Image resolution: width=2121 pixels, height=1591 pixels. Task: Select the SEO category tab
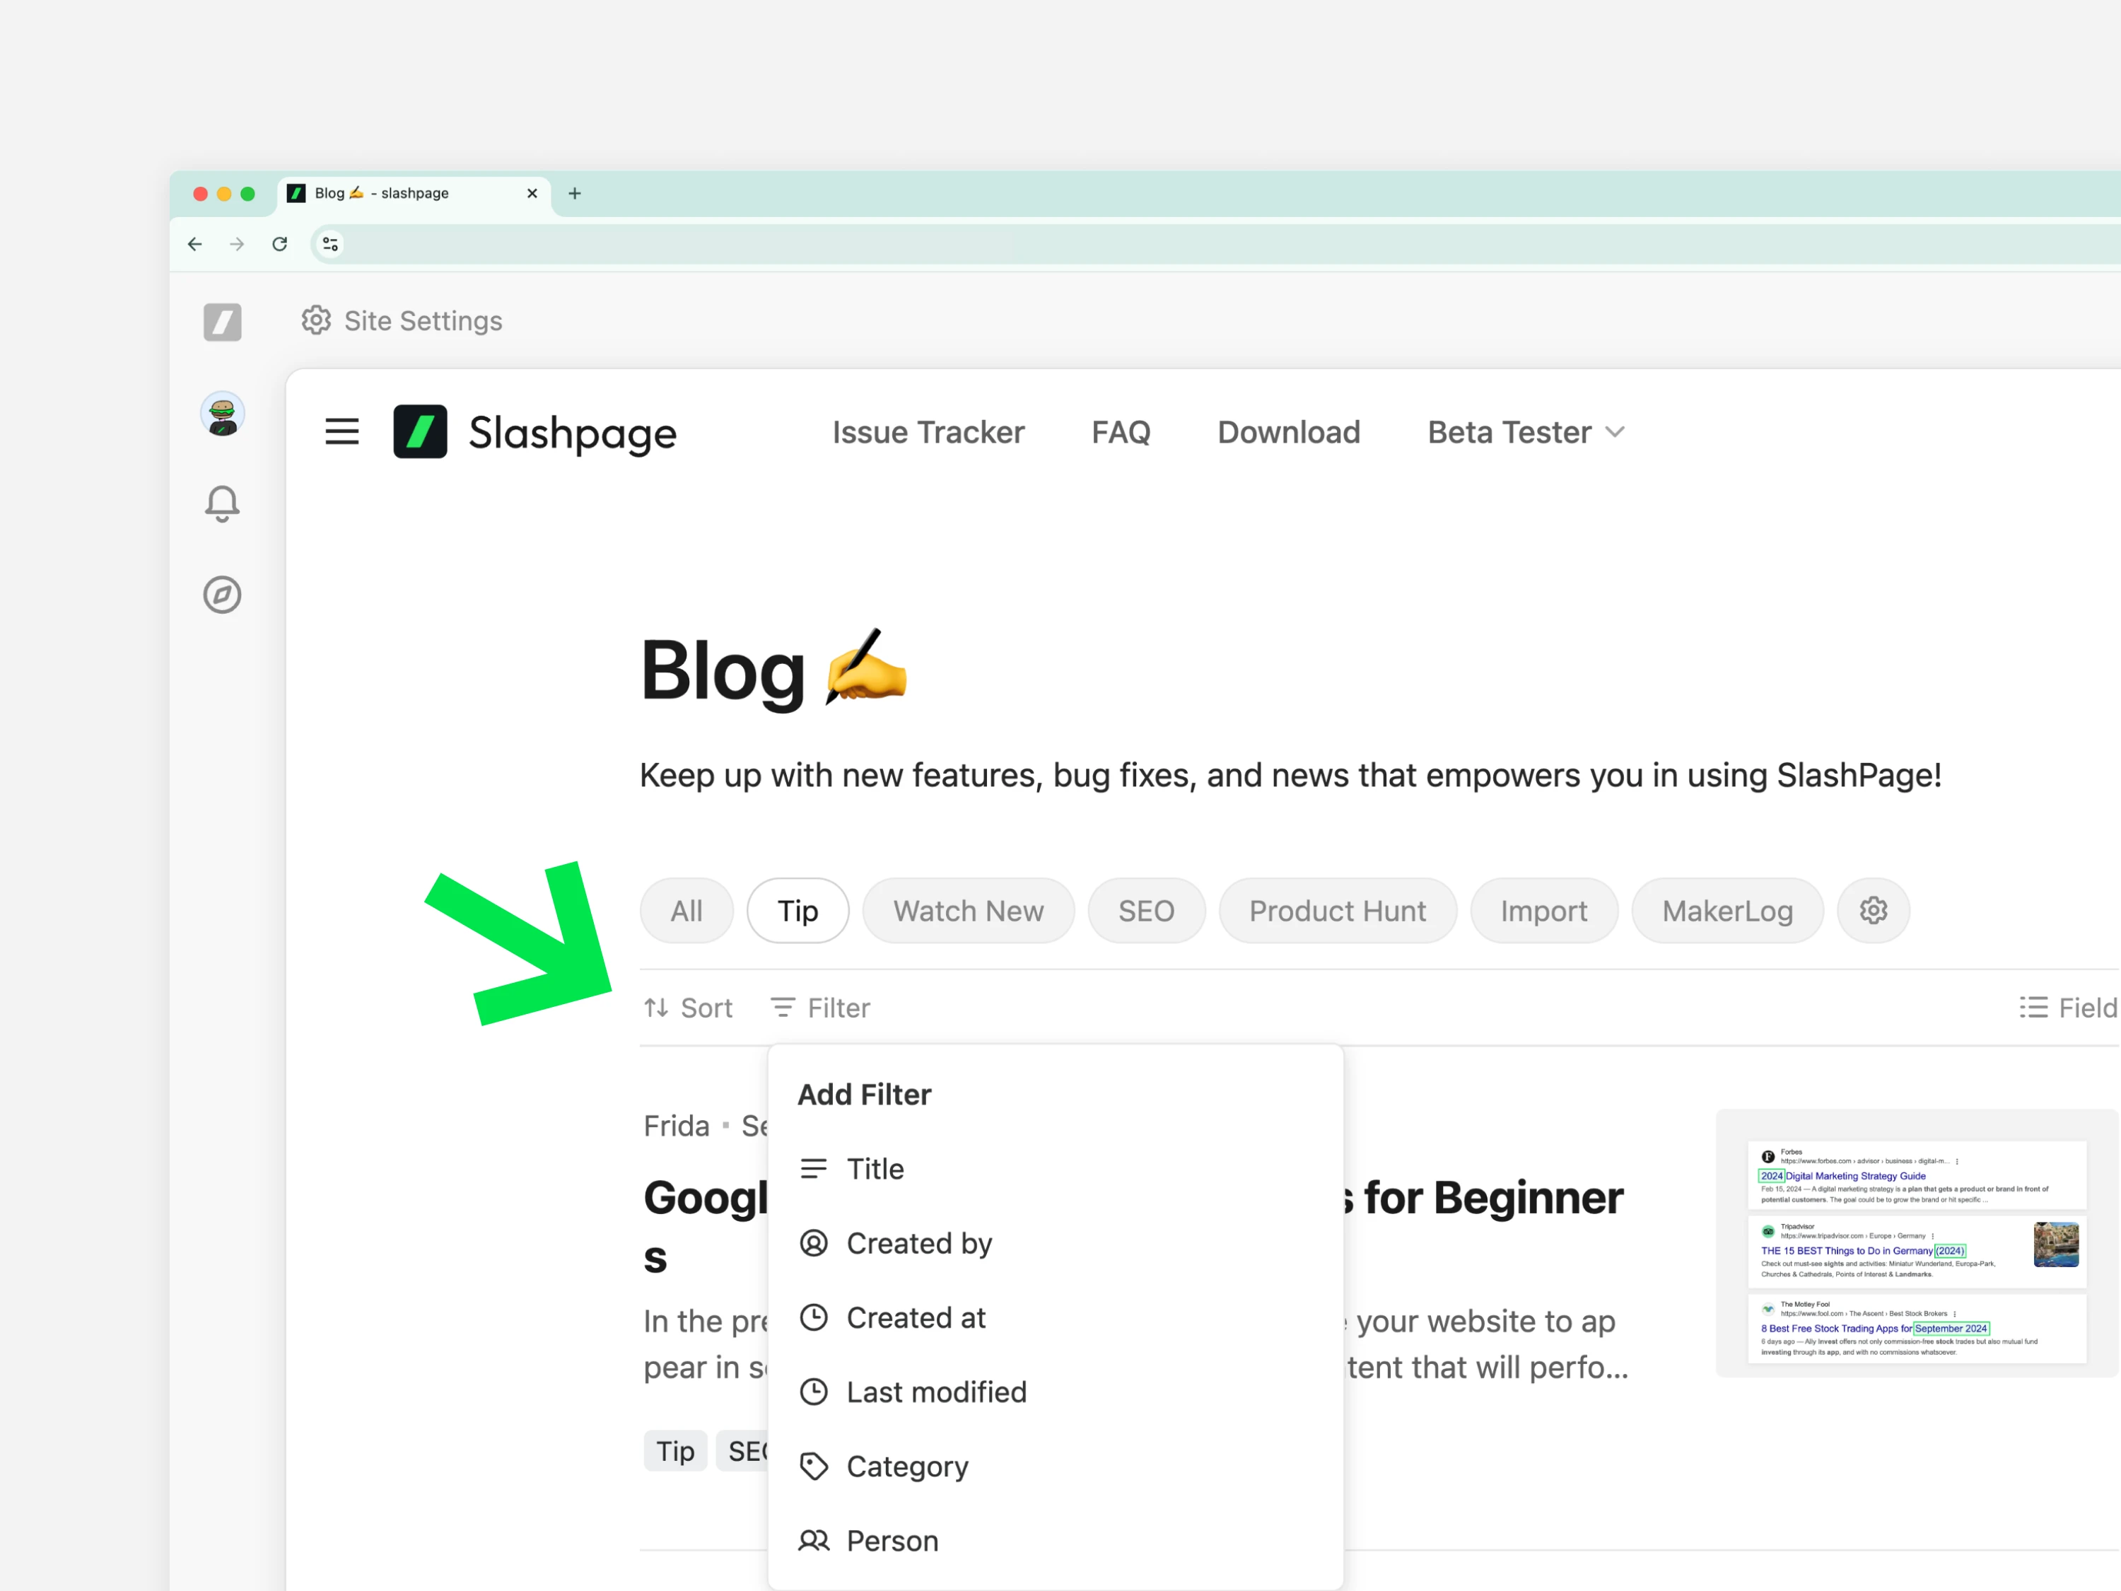click(1146, 910)
